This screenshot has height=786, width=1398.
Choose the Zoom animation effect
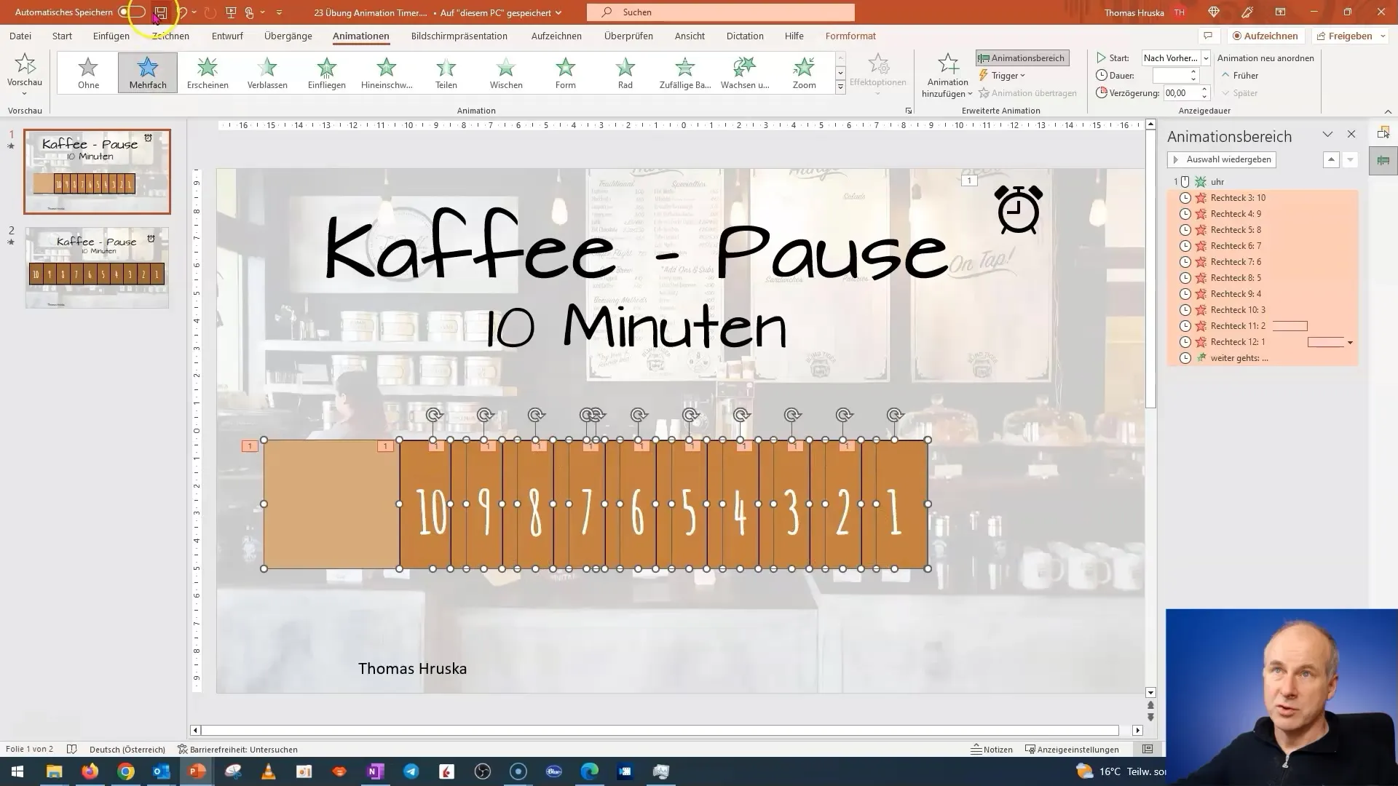point(805,73)
